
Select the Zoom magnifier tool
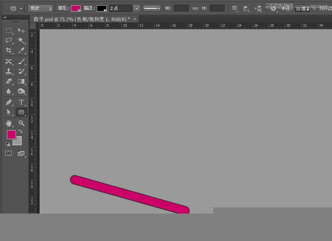pyautogui.click(x=21, y=123)
